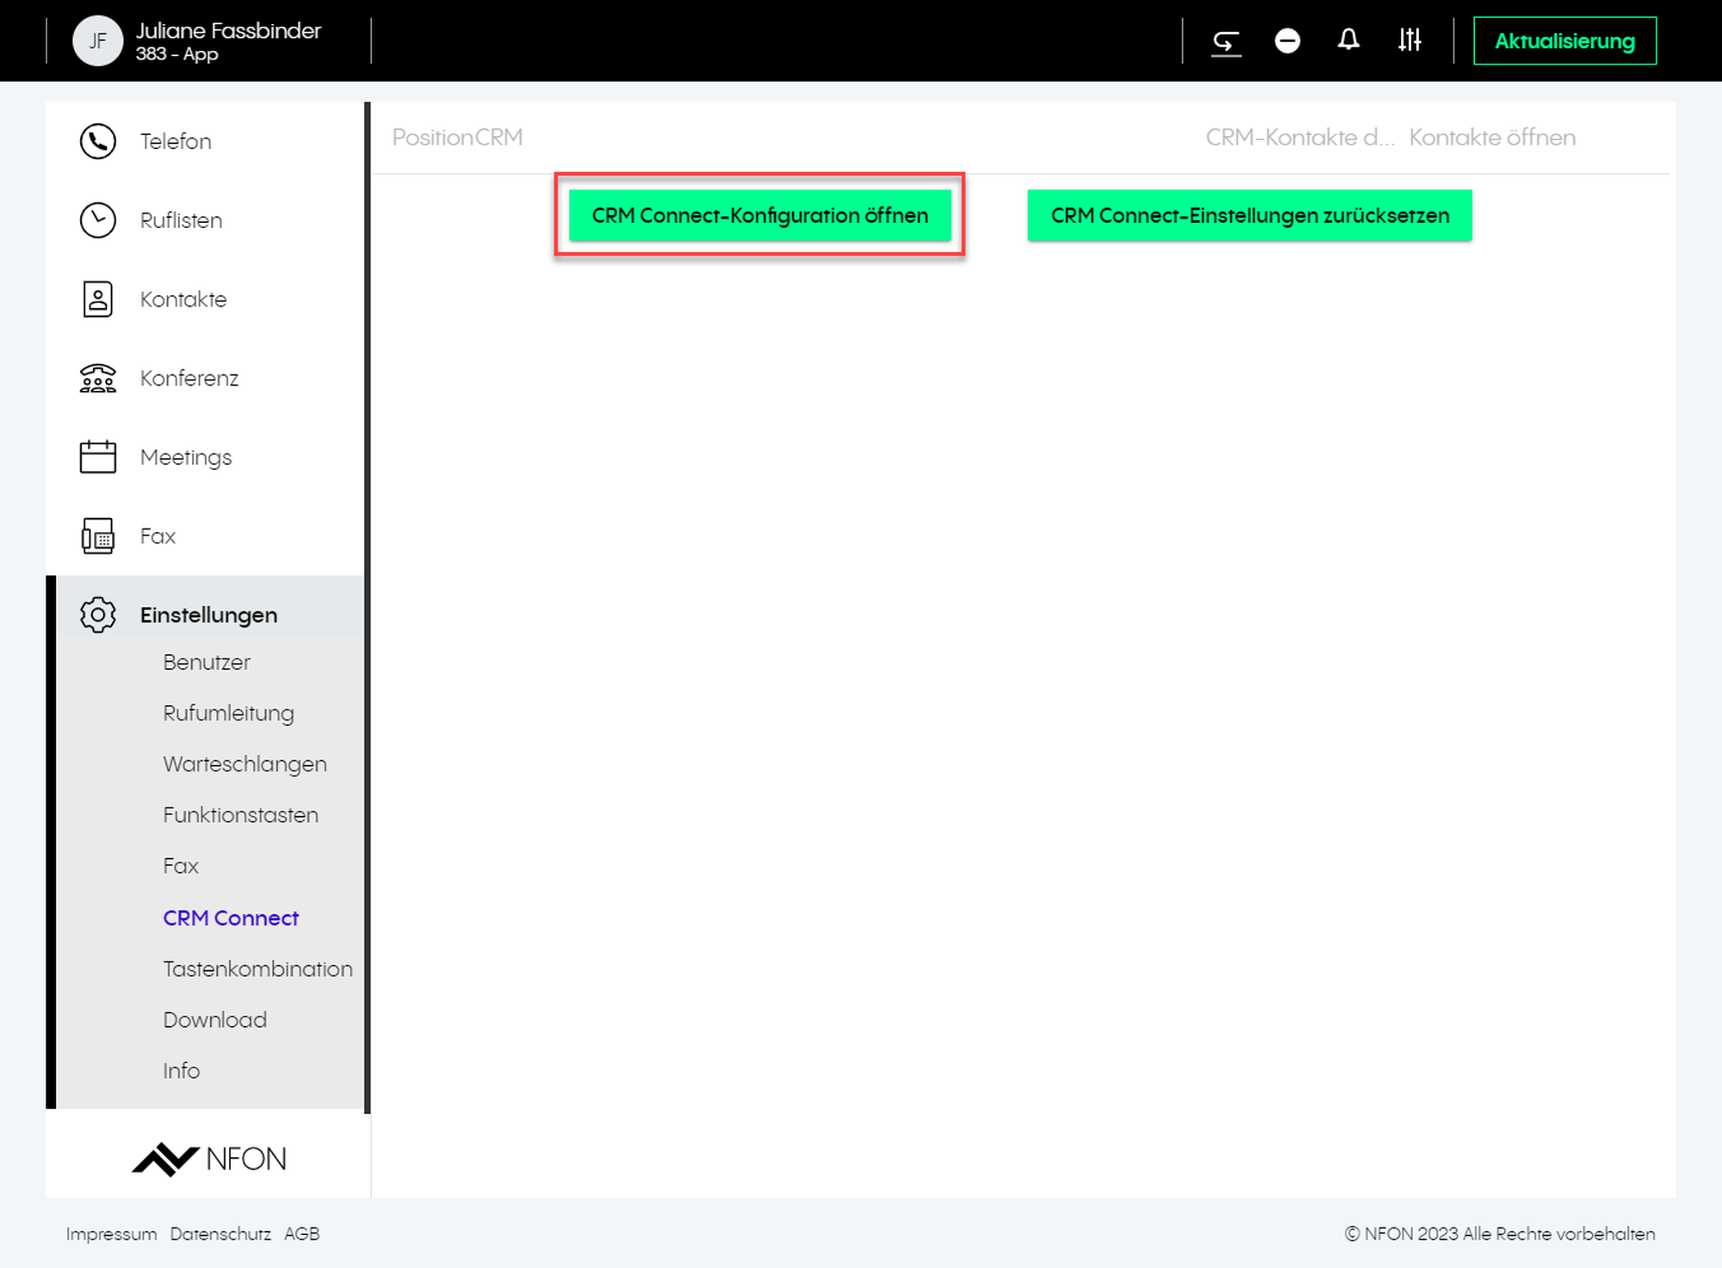
Task: Open the Meetings calendar icon
Action: pos(98,457)
